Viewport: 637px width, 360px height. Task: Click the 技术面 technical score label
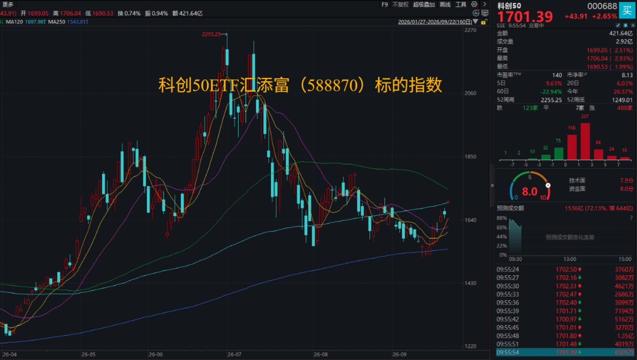point(577,180)
